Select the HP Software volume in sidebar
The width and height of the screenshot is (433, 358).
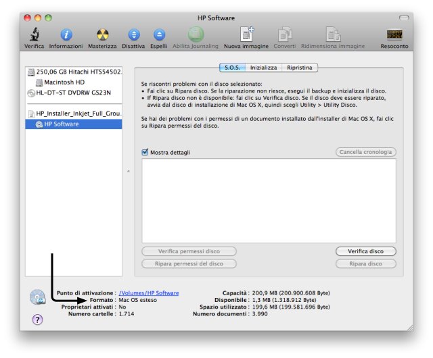click(74, 124)
